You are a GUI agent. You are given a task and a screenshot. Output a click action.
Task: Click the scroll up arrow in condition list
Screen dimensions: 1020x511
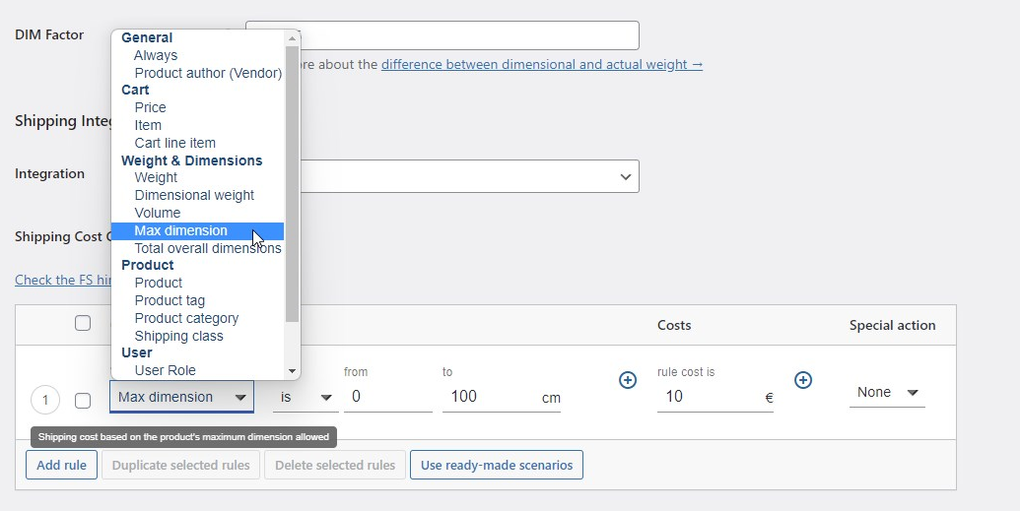point(292,38)
